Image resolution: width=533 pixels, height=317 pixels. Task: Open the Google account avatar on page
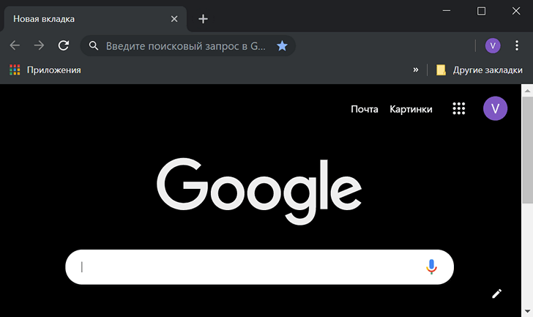tap(495, 108)
